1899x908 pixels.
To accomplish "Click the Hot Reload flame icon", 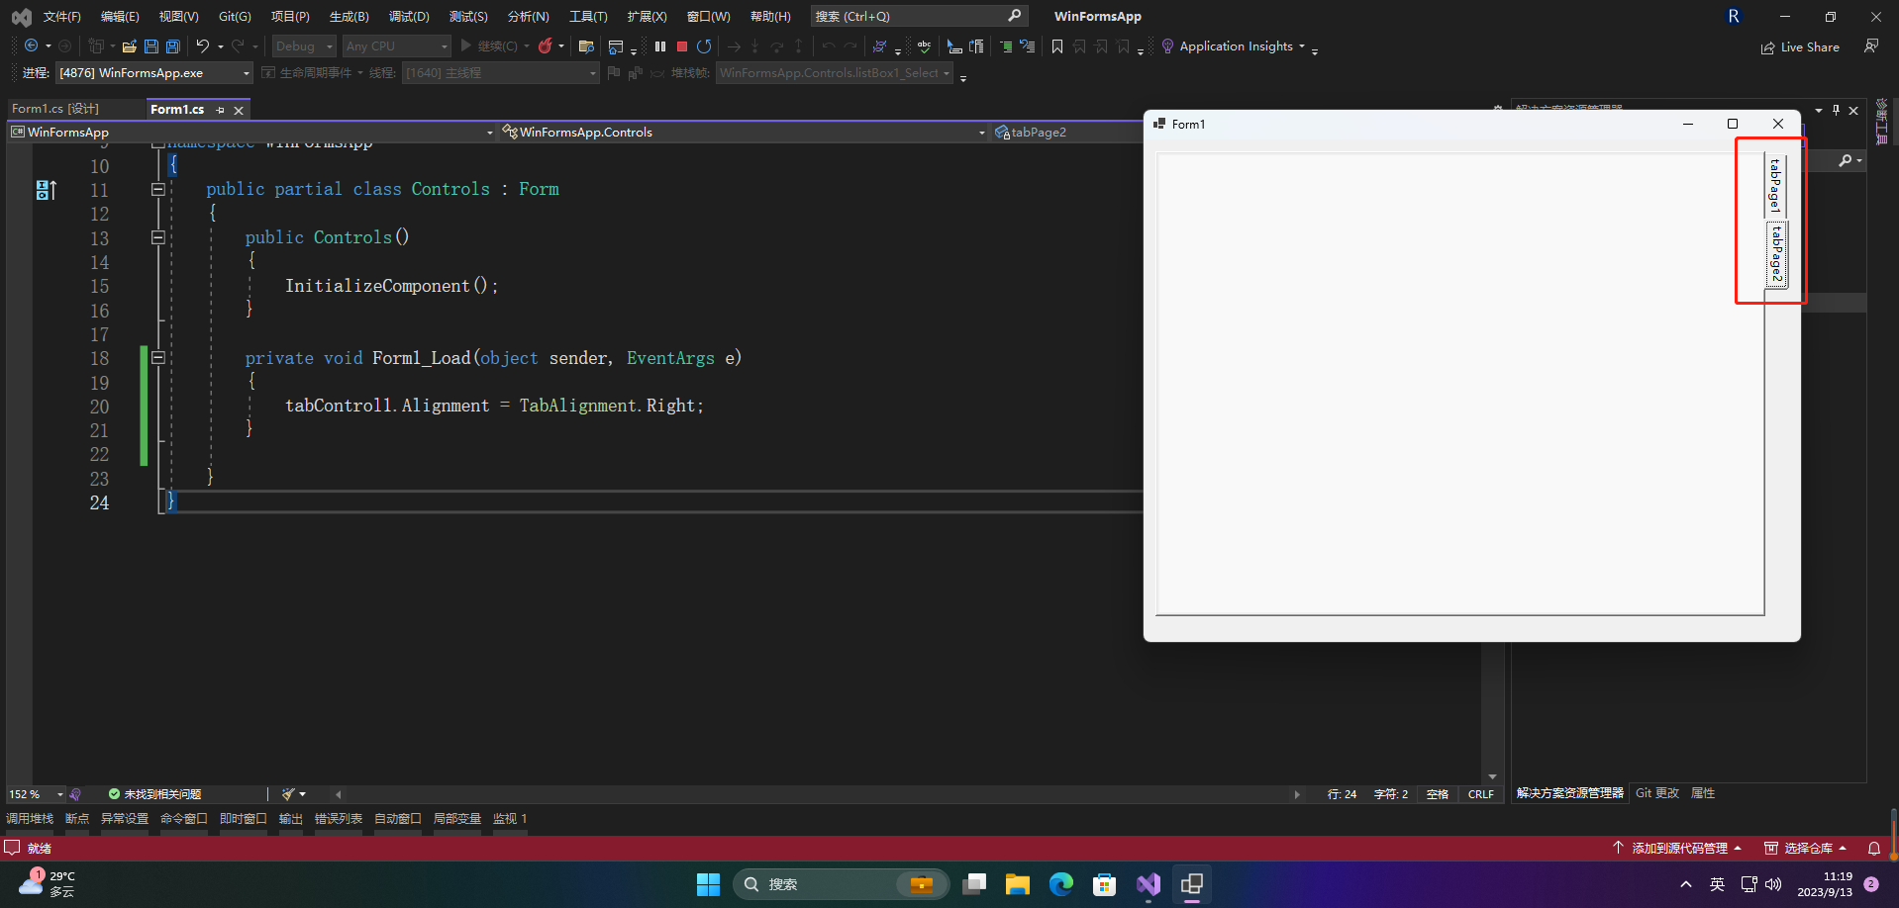I will pyautogui.click(x=545, y=45).
